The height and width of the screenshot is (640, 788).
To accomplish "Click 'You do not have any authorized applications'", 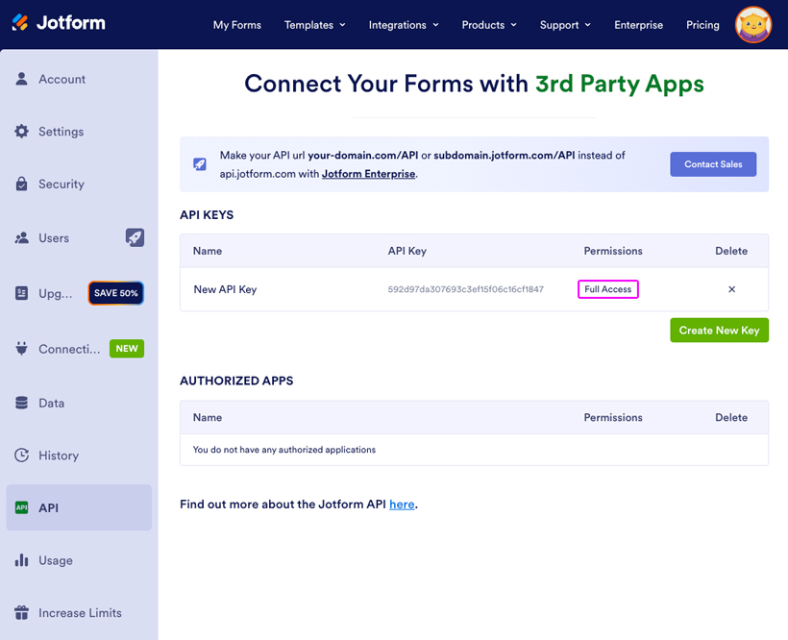I will coord(283,450).
